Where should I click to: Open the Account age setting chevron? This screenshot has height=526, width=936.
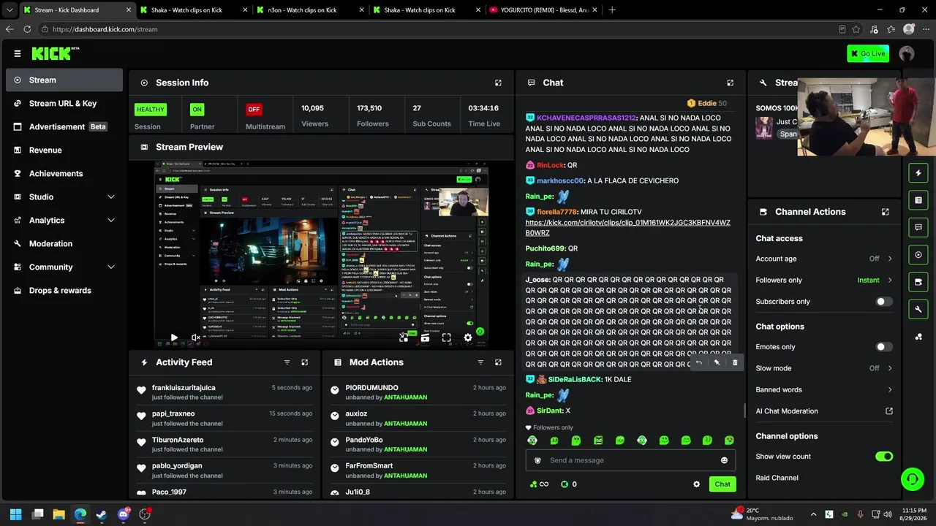pos(890,259)
